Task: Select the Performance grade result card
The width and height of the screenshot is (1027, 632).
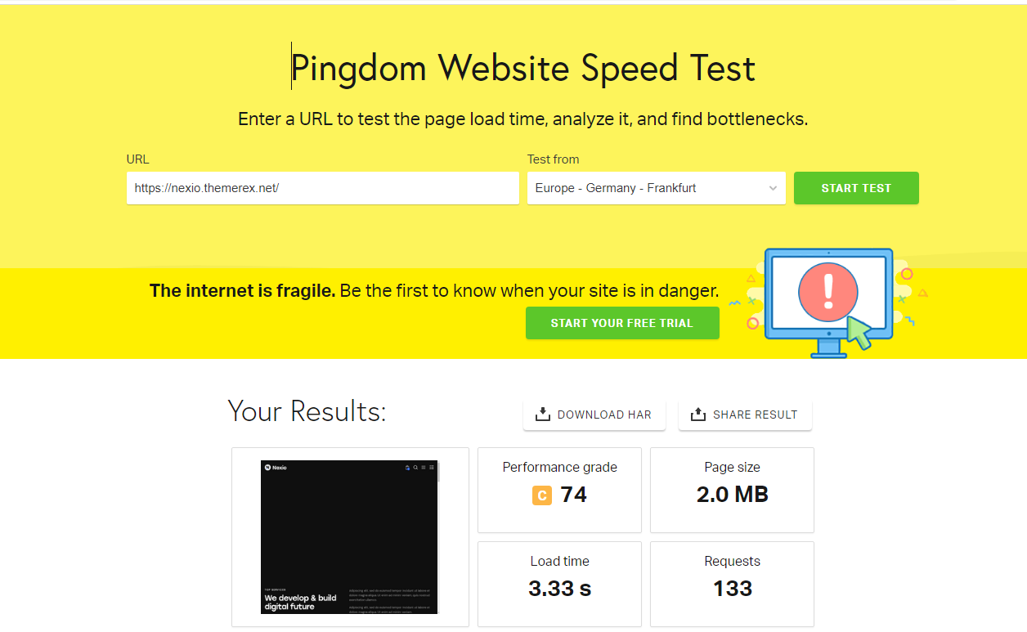Action: pos(559,491)
